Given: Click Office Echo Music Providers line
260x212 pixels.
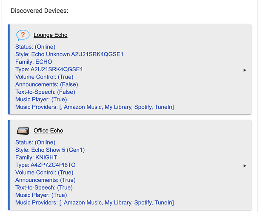Looking at the screenshot, I should (94, 203).
